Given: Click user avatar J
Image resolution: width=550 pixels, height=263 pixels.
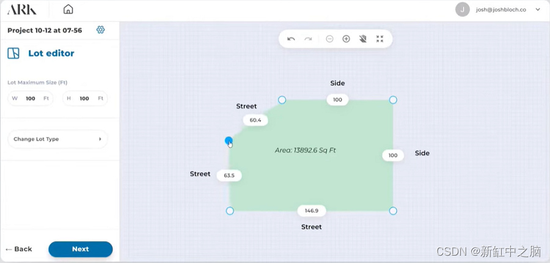Looking at the screenshot, I should click(x=463, y=10).
